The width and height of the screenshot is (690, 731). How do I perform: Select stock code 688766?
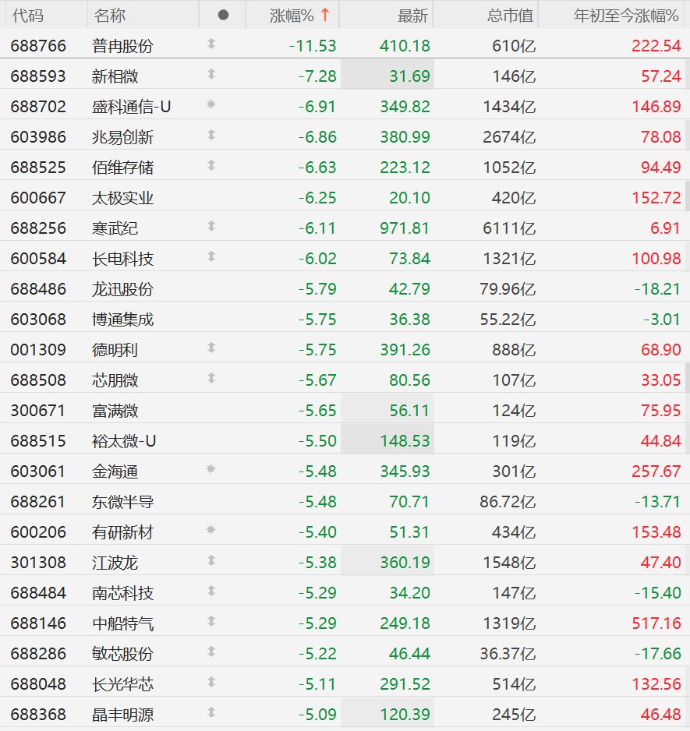(x=38, y=46)
